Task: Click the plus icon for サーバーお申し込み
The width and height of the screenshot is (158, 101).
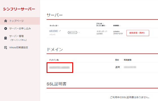Action: click(x=6, y=28)
